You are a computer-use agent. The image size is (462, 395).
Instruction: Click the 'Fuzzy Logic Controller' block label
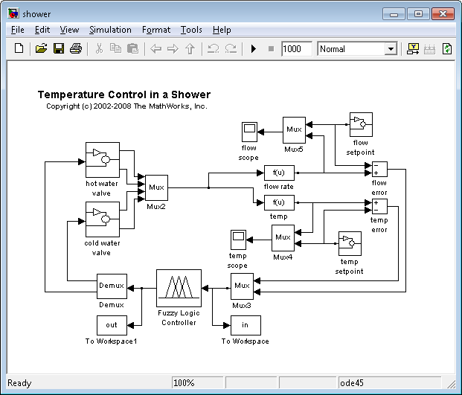pyautogui.click(x=179, y=318)
